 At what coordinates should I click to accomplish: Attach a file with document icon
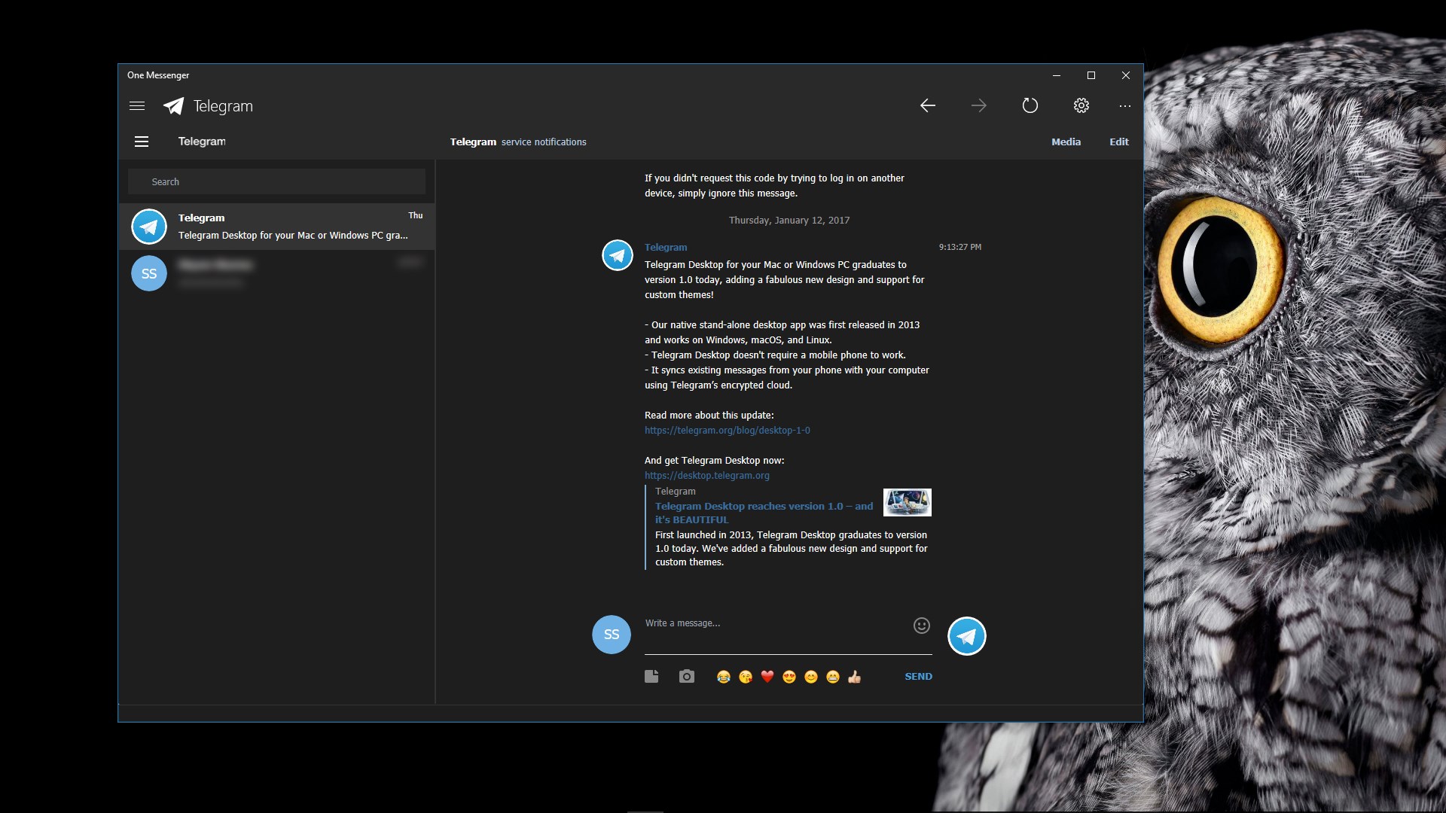651,676
